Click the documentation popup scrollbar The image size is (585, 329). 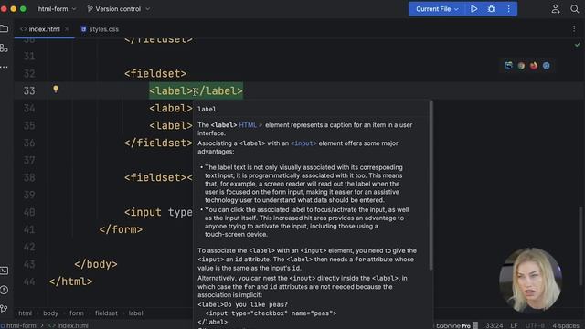coord(431,185)
